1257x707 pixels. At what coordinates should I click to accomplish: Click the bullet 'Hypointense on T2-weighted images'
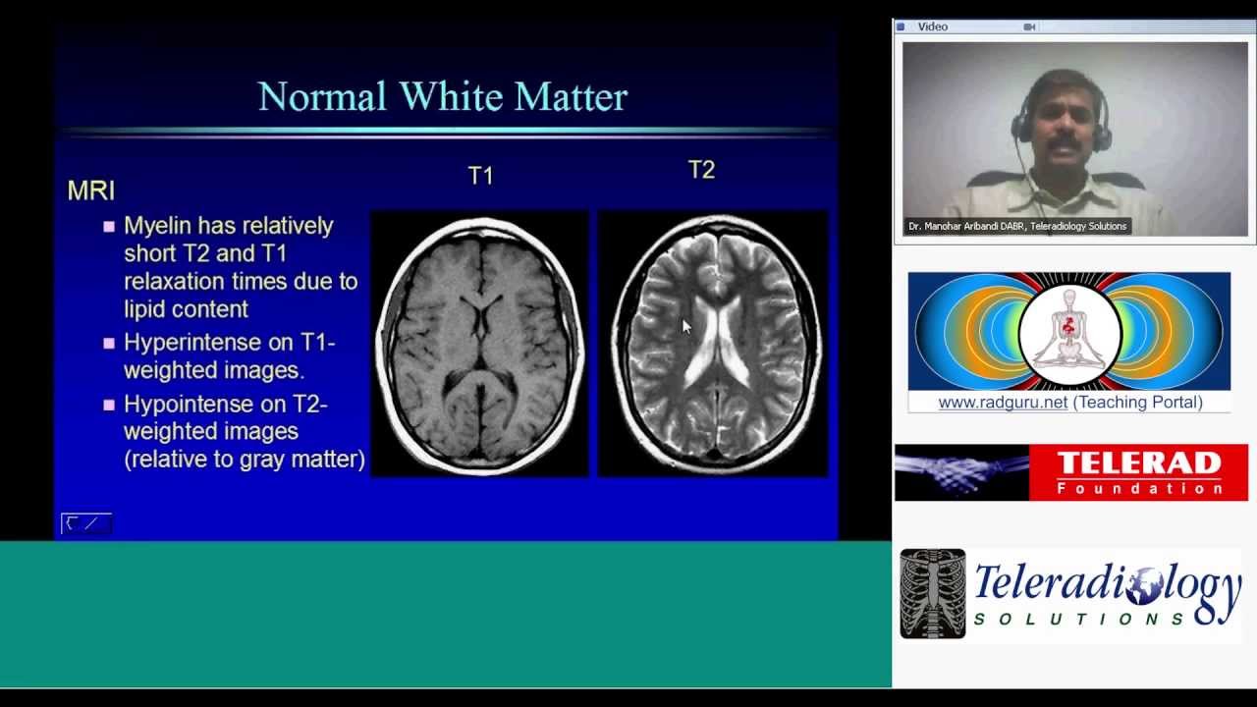tap(235, 431)
